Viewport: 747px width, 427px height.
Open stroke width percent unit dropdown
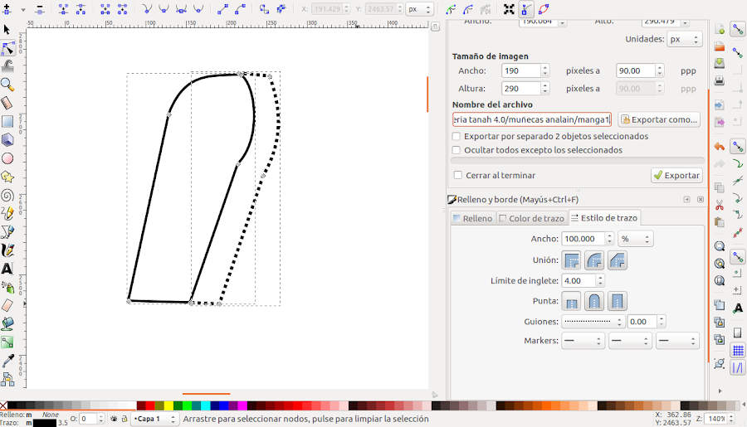tap(636, 239)
